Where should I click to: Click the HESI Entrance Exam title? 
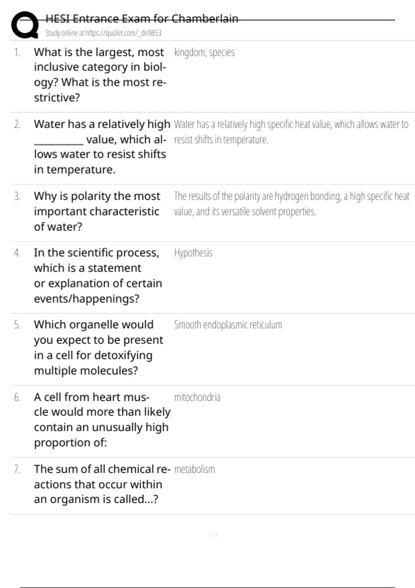pyautogui.click(x=142, y=19)
